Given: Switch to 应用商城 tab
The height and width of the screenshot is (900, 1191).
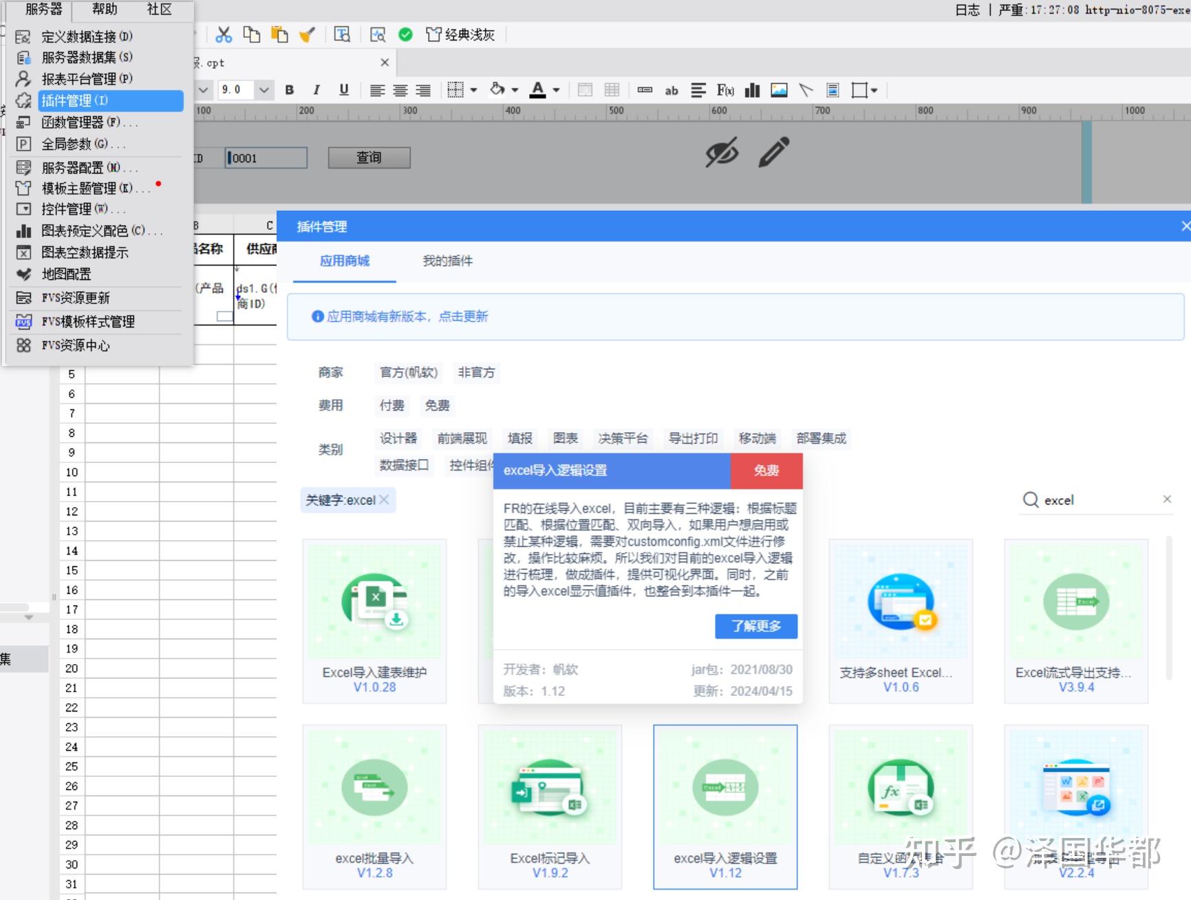Looking at the screenshot, I should coord(345,261).
